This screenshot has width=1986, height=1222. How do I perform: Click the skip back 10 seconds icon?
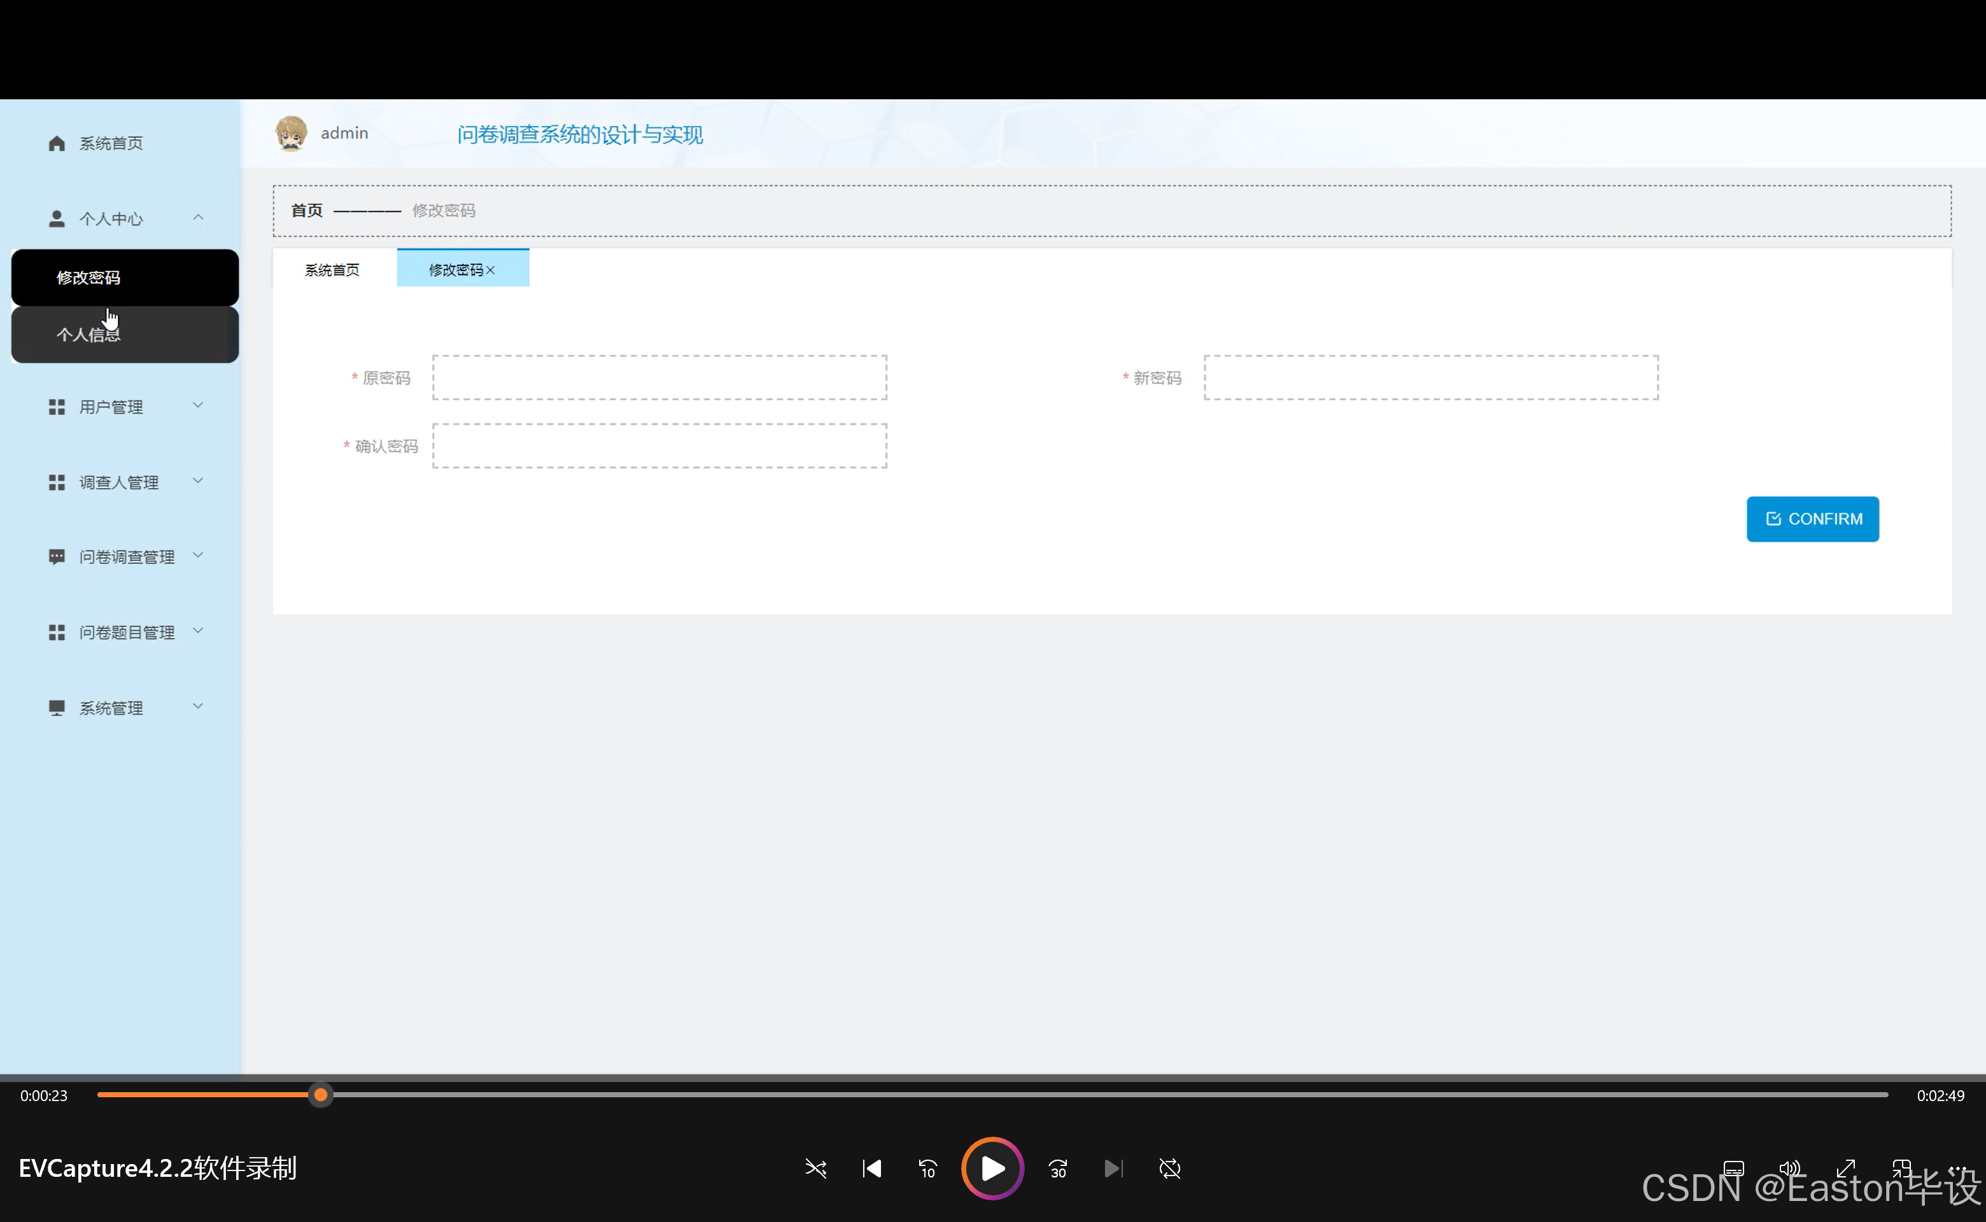coord(927,1169)
